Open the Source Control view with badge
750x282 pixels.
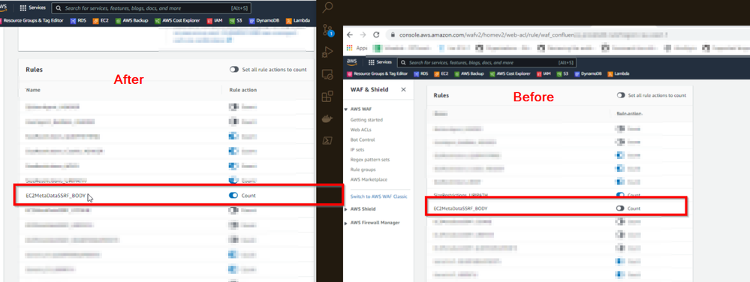coord(328,30)
